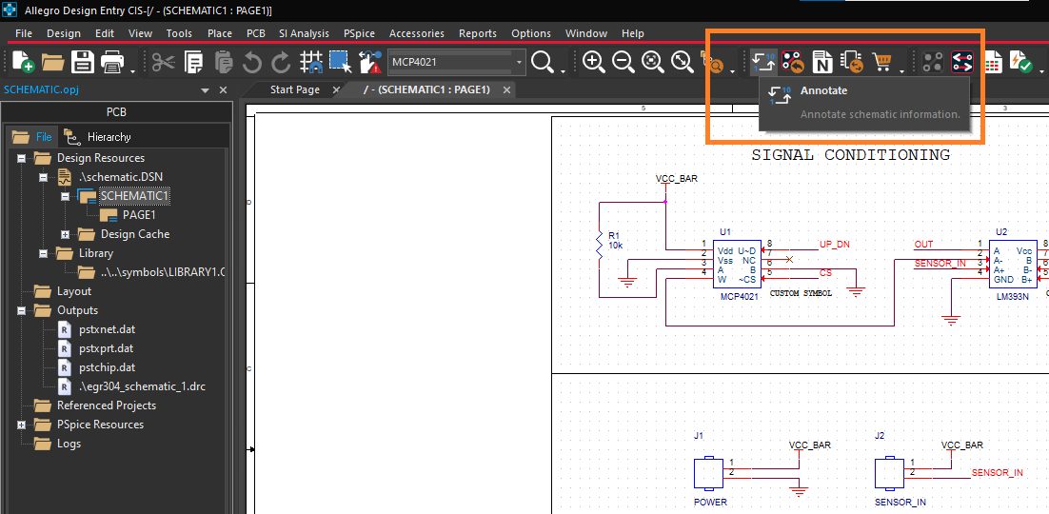This screenshot has height=514, width=1049.
Task: Click the Redo arrow icon
Action: point(282,62)
